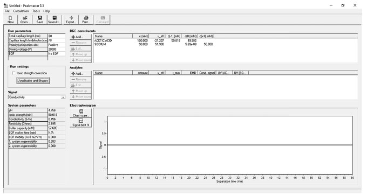Viewport: 367px width, 195px height.
Task: Open the Chart scale tool
Action: pos(80,113)
